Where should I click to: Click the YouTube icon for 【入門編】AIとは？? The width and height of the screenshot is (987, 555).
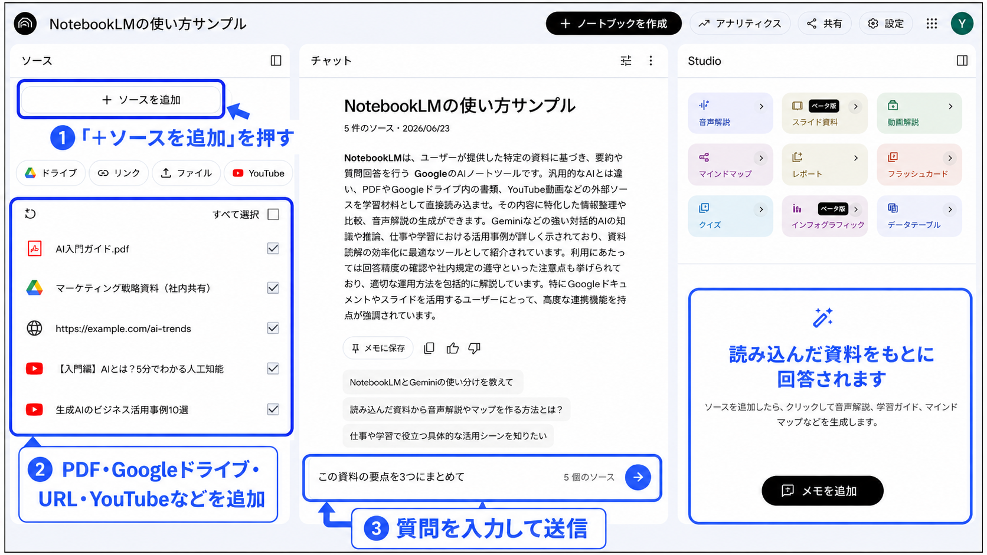point(35,369)
